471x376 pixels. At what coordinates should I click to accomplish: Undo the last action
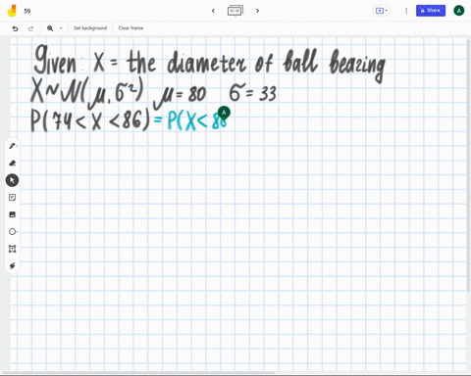[x=15, y=28]
